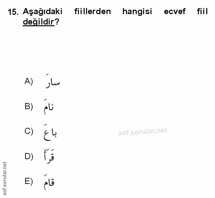Click the Arabic word قام beside E)

point(49,182)
